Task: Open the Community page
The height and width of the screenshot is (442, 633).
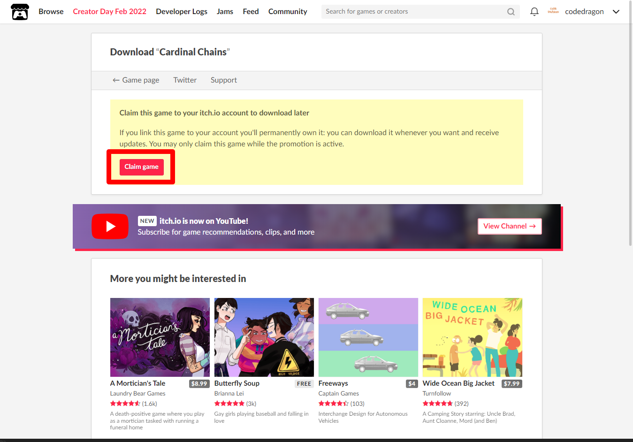Action: (x=288, y=12)
